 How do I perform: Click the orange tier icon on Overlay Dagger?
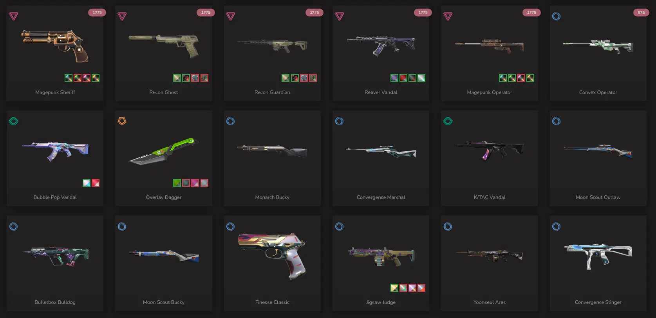tap(122, 121)
